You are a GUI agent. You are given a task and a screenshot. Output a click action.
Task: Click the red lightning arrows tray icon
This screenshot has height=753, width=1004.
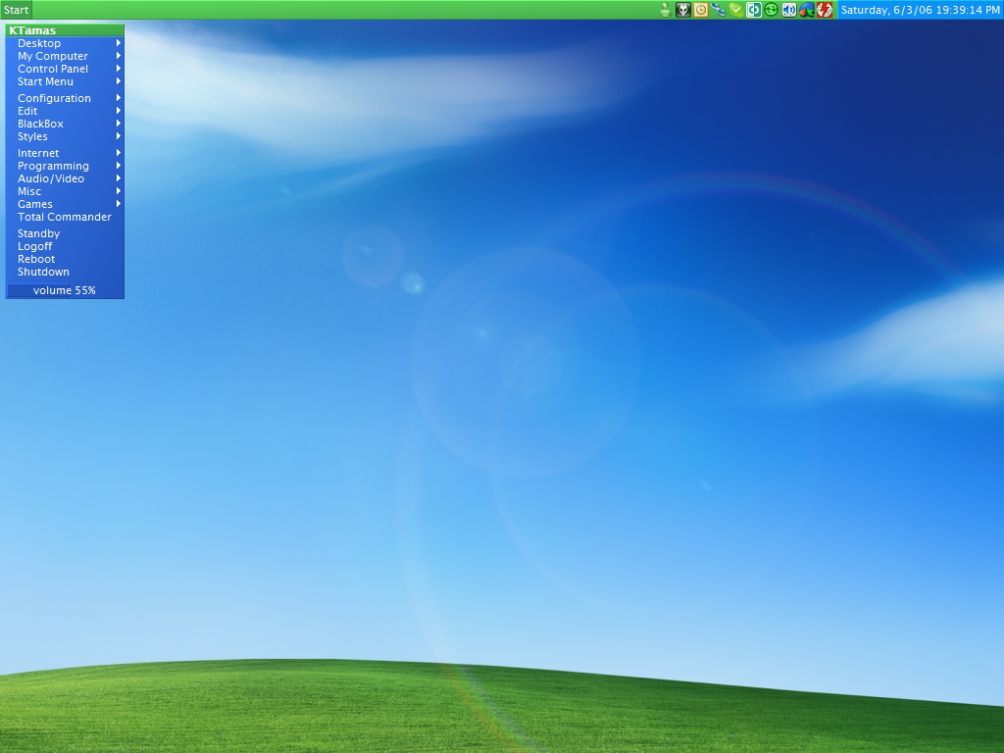coord(825,10)
